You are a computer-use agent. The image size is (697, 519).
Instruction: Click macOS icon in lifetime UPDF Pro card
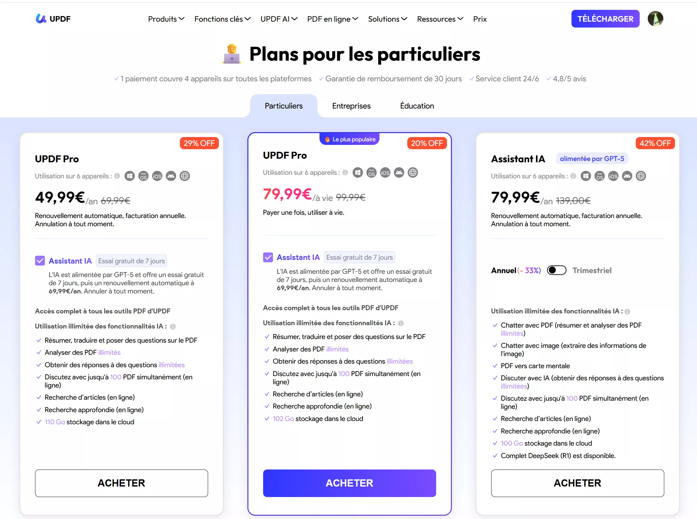tap(371, 172)
